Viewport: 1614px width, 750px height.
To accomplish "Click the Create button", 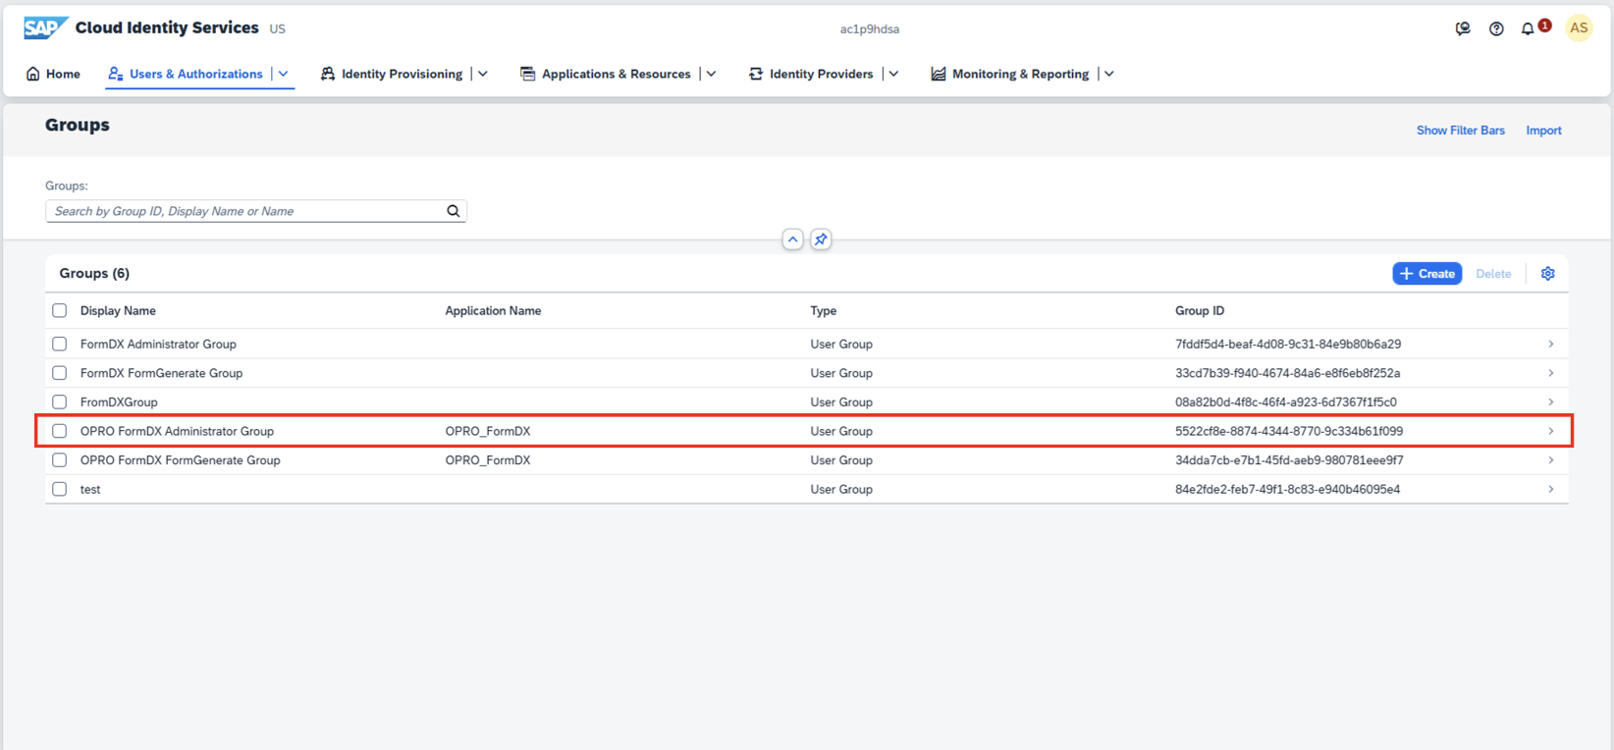I will (x=1426, y=274).
